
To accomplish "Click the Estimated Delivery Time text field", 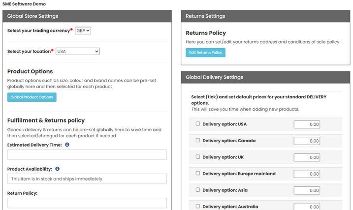I will click(87, 155).
